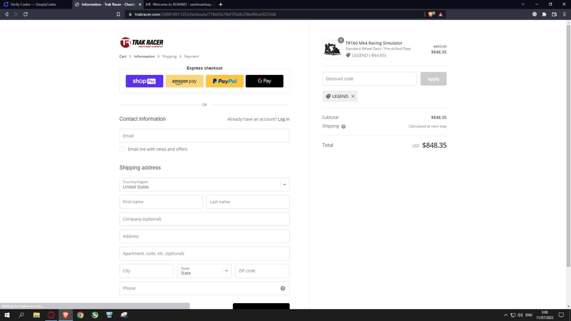Viewport: 571px width, 321px height.
Task: Click phone field help icon
Action: [x=283, y=288]
